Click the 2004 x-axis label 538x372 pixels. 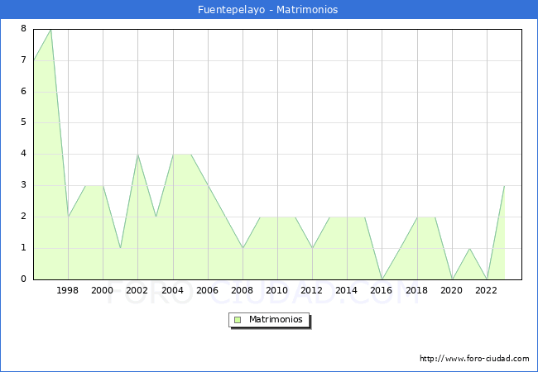173,290
